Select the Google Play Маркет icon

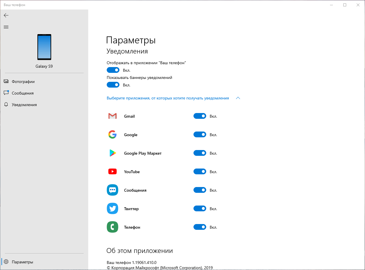click(x=112, y=153)
